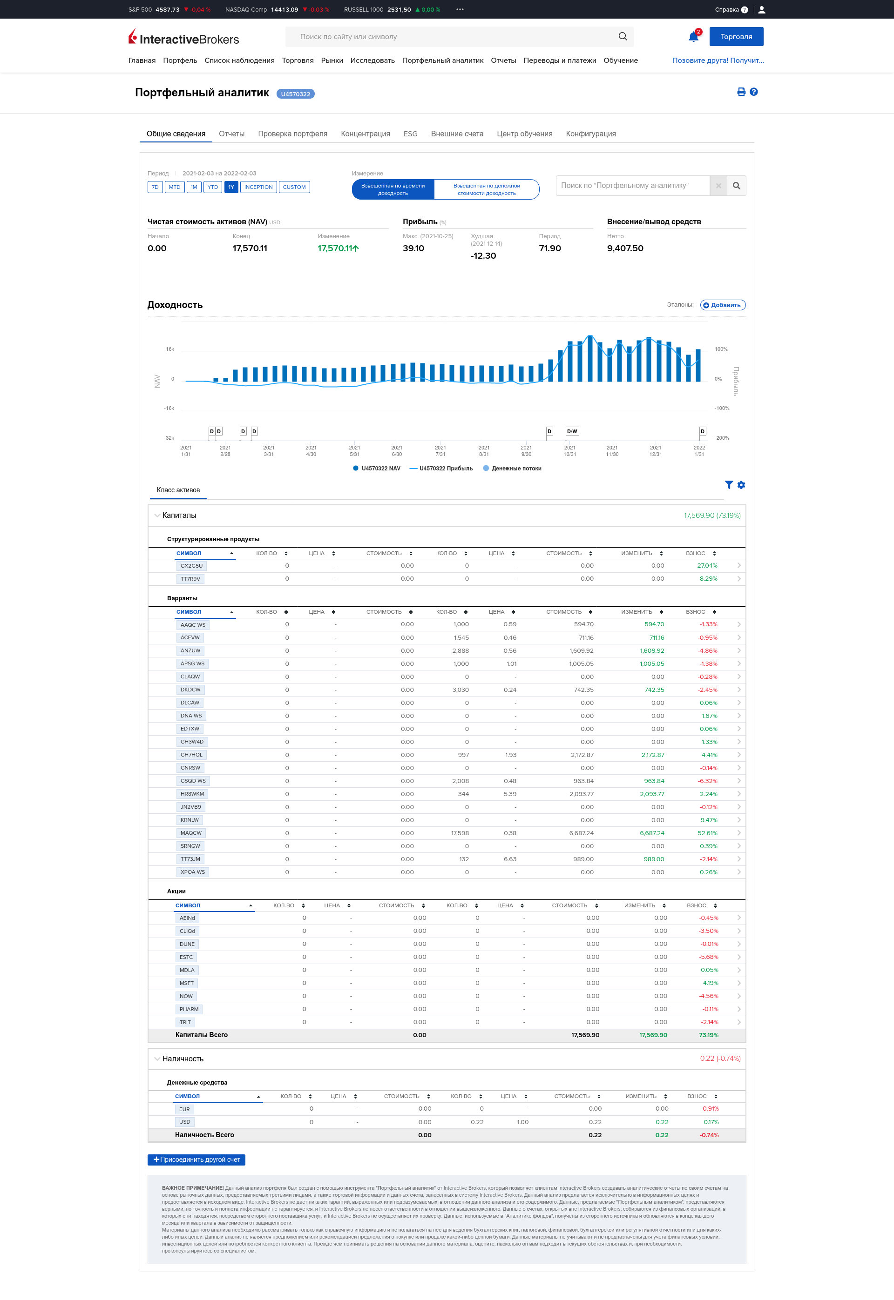Image resolution: width=894 pixels, height=1300 pixels.
Task: Select the YTD period option
Action: [212, 187]
